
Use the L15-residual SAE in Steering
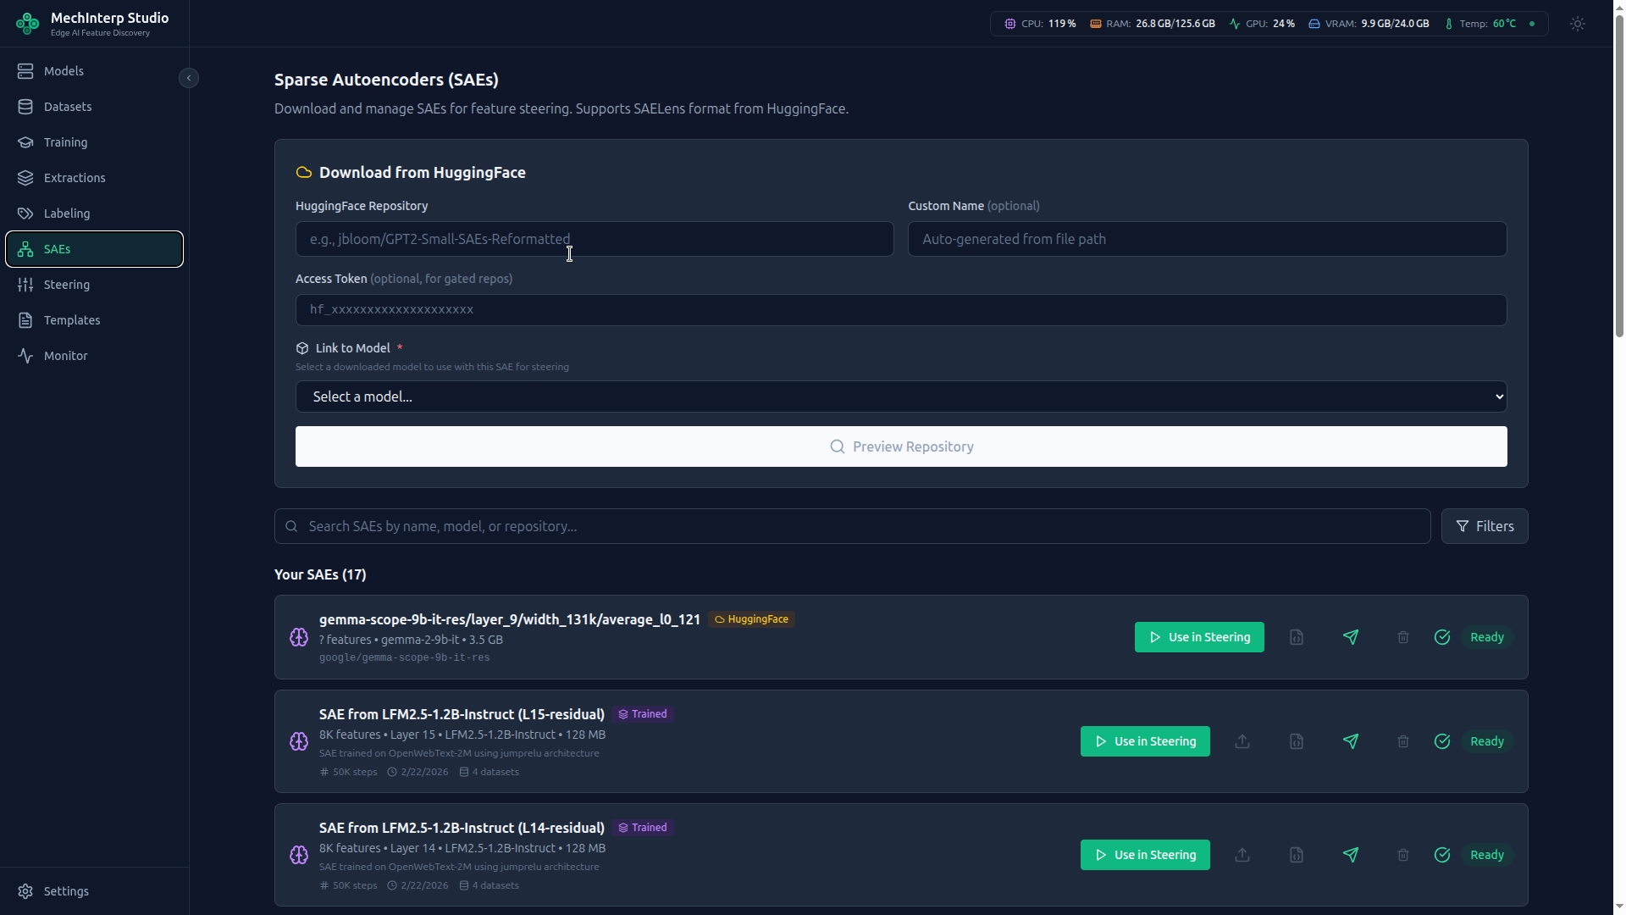[x=1145, y=741]
